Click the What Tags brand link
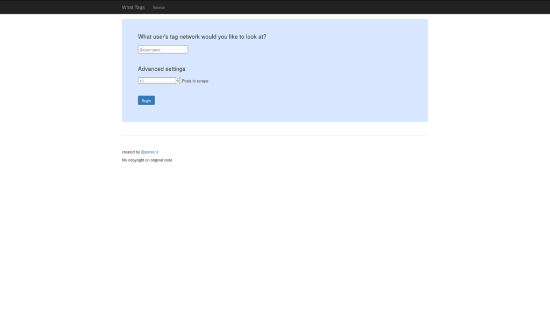 click(133, 8)
